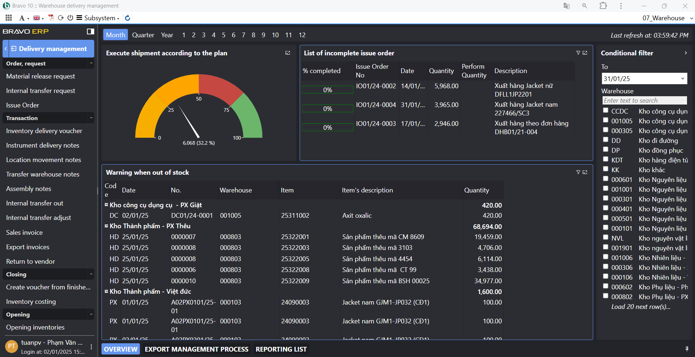695x357 pixels.
Task: Open Inventory delivery voucher in the sidebar
Action: pyautogui.click(x=44, y=131)
